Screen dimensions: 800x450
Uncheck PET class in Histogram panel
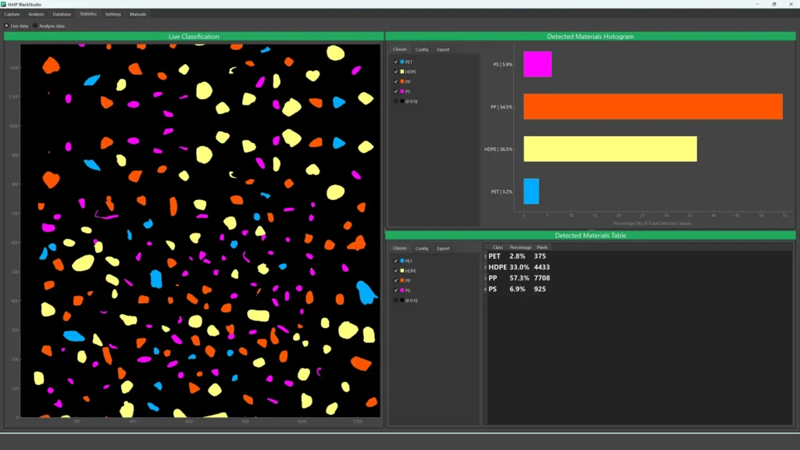tap(396, 62)
